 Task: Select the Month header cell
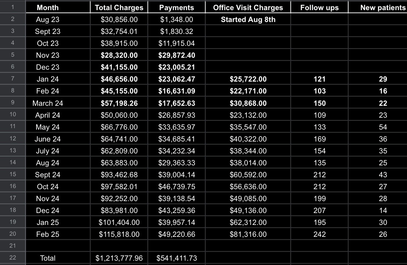[x=48, y=8]
